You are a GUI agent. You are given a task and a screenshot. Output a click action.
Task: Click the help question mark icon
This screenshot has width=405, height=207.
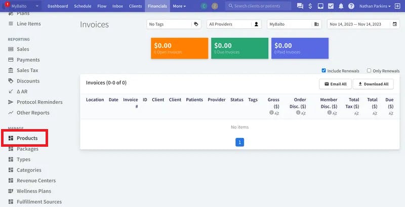[351, 6]
